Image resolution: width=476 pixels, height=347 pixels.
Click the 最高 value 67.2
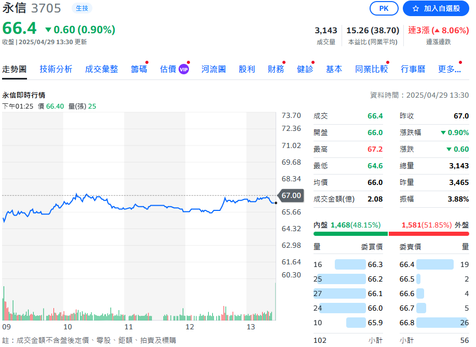click(x=375, y=149)
